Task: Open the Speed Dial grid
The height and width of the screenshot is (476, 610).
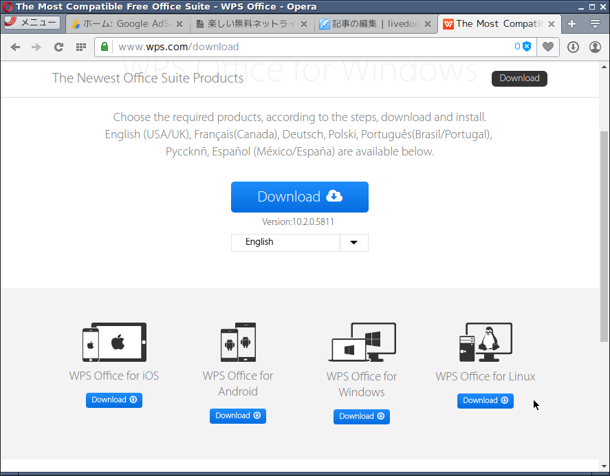Action: pyautogui.click(x=81, y=47)
